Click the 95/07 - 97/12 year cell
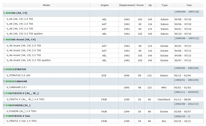The width and height of the screenshot is (206, 126). [183, 60]
